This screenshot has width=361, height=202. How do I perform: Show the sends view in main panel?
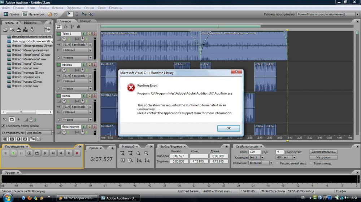[72, 27]
